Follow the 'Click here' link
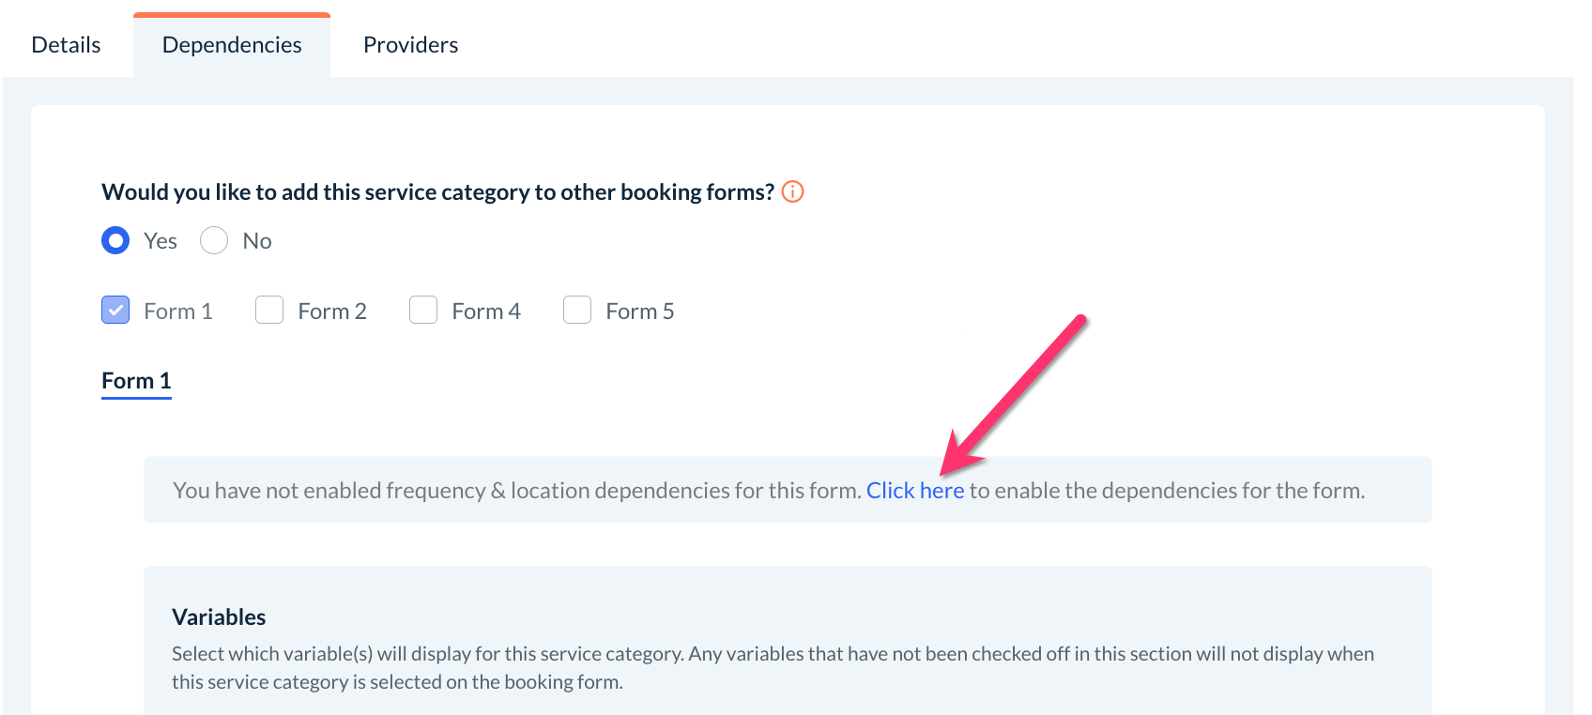Viewport: 1592px width, 715px height. pyautogui.click(x=914, y=491)
